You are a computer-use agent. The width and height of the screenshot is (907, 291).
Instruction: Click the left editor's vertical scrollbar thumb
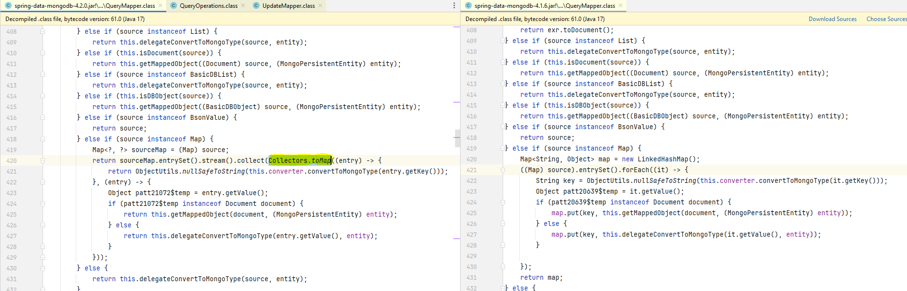458,138
